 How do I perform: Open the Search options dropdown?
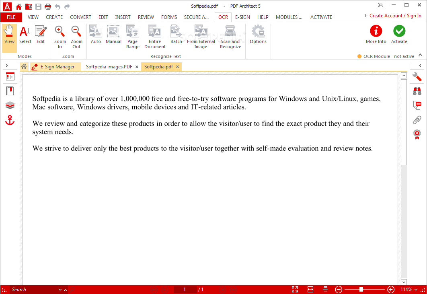click(x=60, y=290)
